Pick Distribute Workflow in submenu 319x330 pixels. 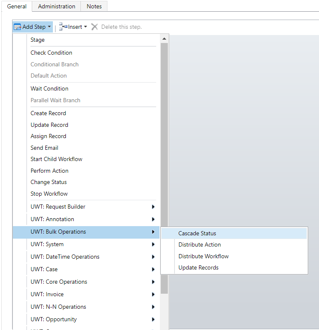coord(203,257)
